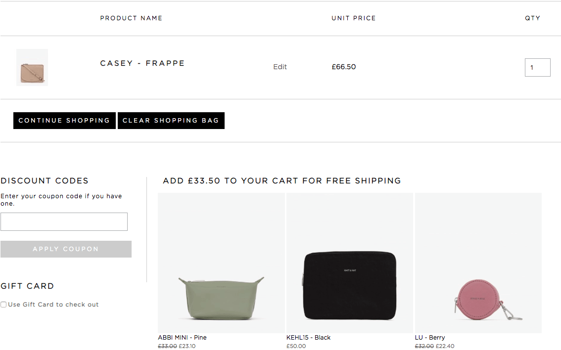Edit the Casey Frappe cart item
The height and width of the screenshot is (350, 561).
click(280, 67)
